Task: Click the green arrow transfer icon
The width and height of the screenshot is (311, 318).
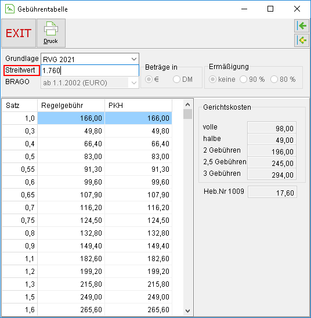Action: coord(302,26)
